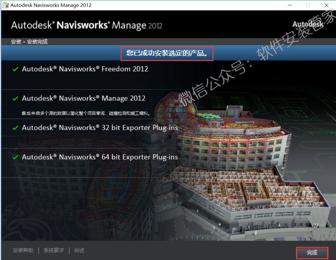The image size is (336, 260).
Task: Select the 32 bit Exporter Plug-ins entry
Action: pyautogui.click(x=100, y=128)
